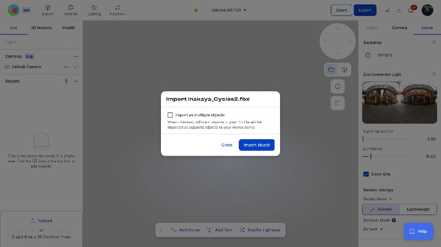This screenshot has width=441, height=247.
Task: Click the pro badge
Action: [26, 10]
